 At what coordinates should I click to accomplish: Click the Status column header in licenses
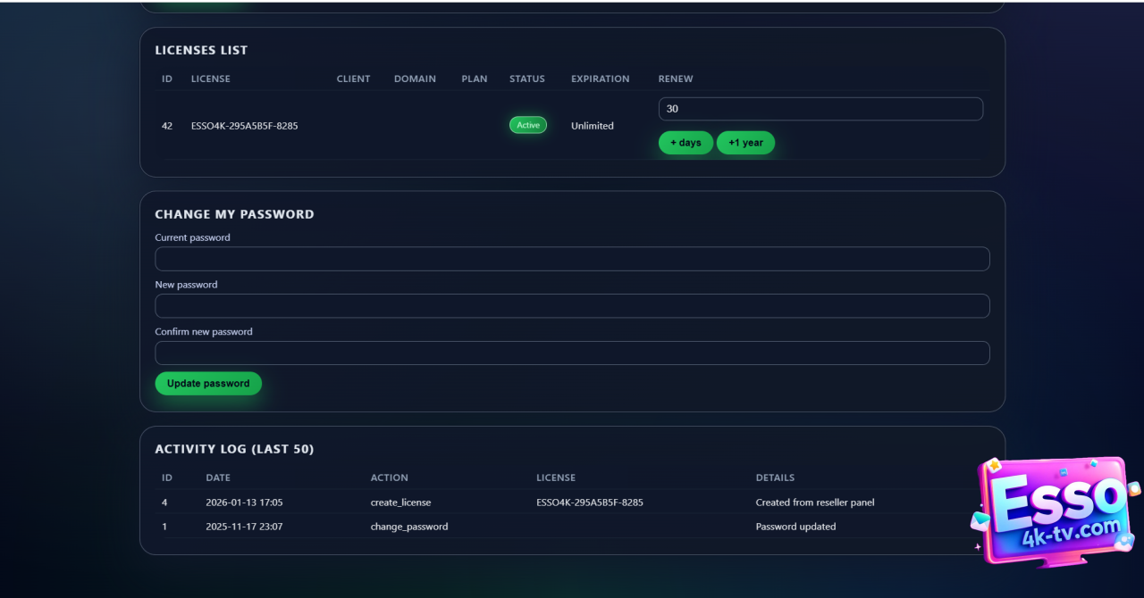point(526,79)
